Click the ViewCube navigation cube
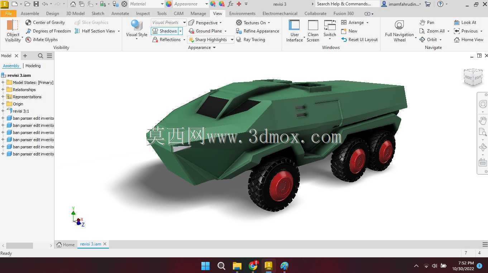The width and height of the screenshot is (488, 273). [473, 77]
